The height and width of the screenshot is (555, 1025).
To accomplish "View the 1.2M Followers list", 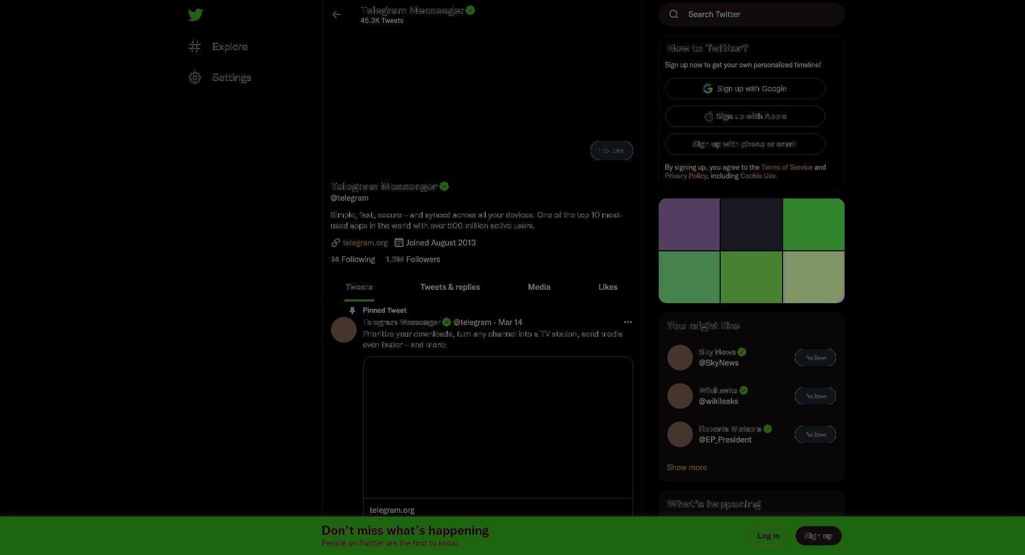I will (413, 259).
